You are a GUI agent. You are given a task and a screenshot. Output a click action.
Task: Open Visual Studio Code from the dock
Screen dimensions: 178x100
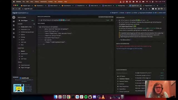pyautogui.click(x=77, y=97)
